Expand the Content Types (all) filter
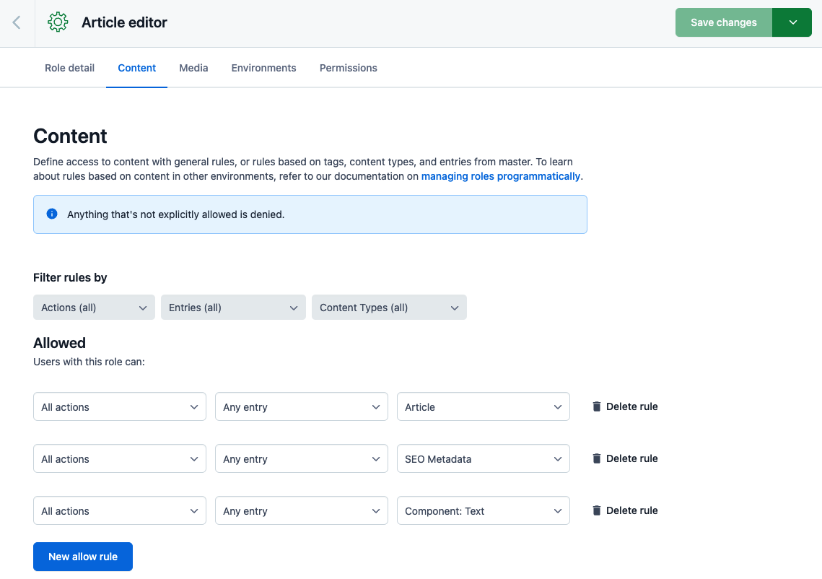Image resolution: width=822 pixels, height=579 pixels. point(388,307)
